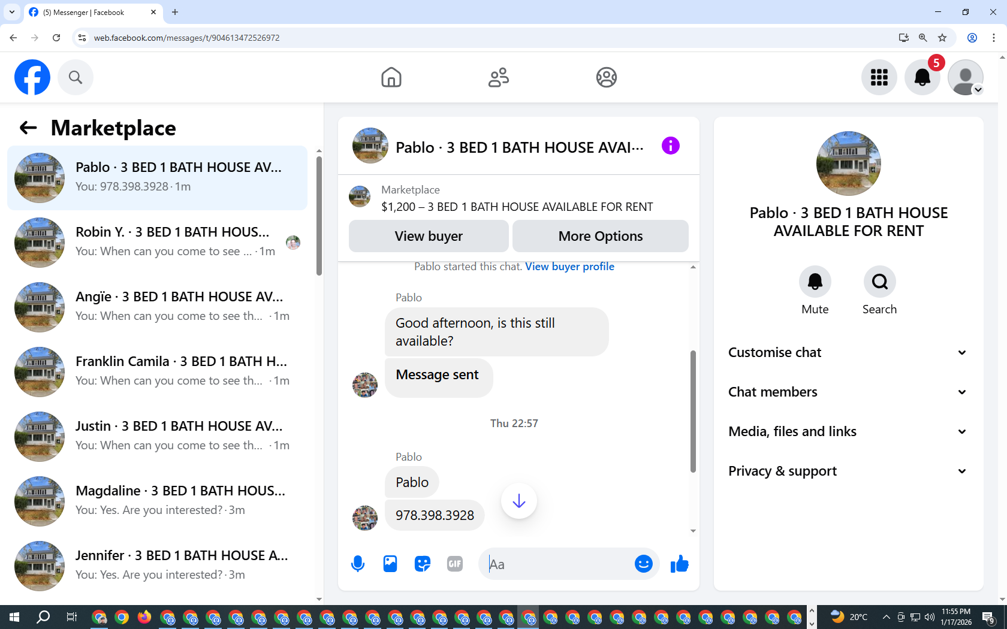Go to the Home feed icon
This screenshot has width=1007, height=629.
[391, 77]
